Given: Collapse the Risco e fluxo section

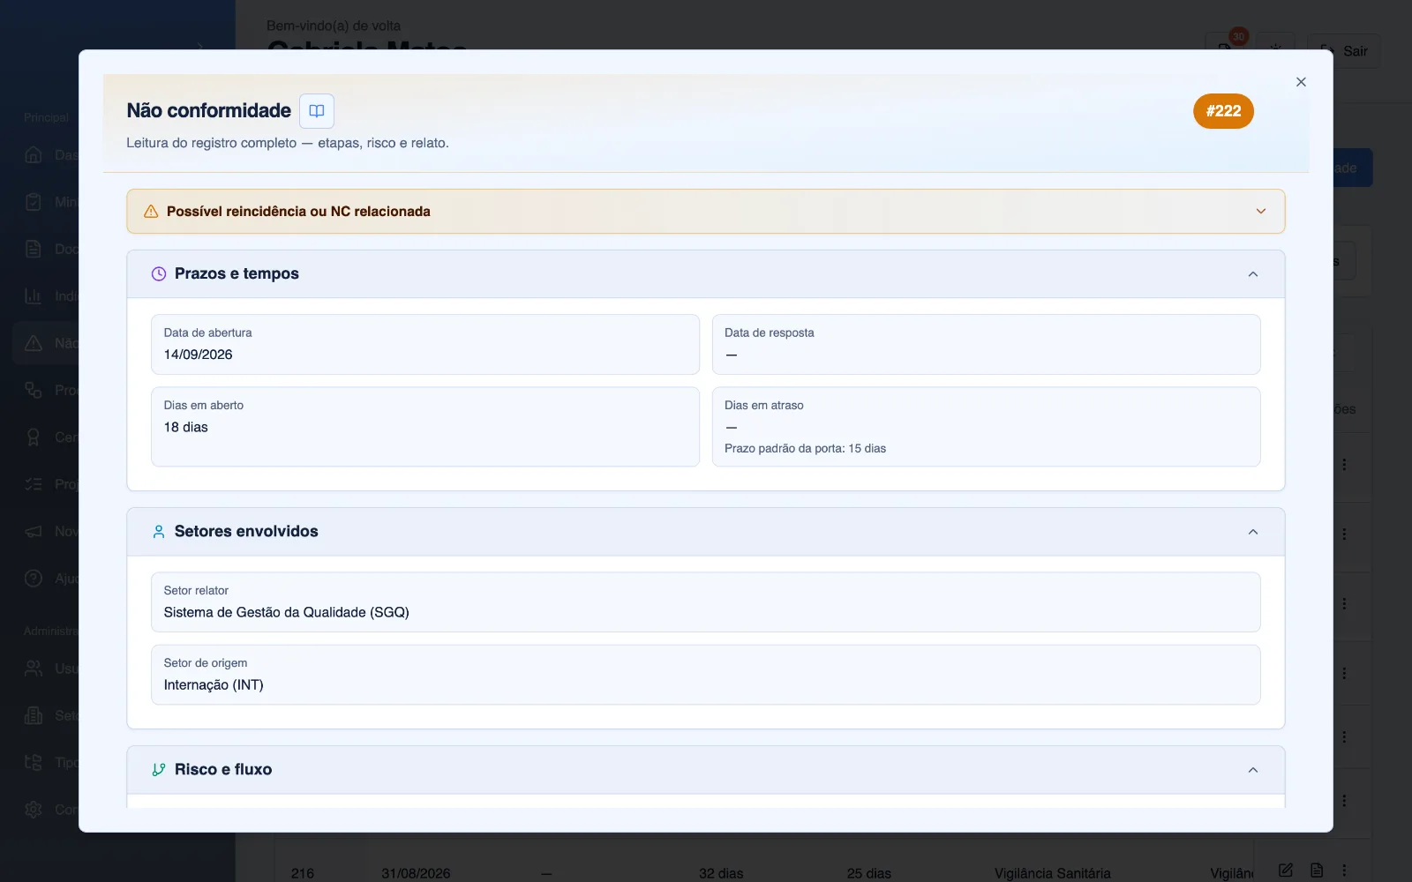Looking at the screenshot, I should [x=1253, y=770].
